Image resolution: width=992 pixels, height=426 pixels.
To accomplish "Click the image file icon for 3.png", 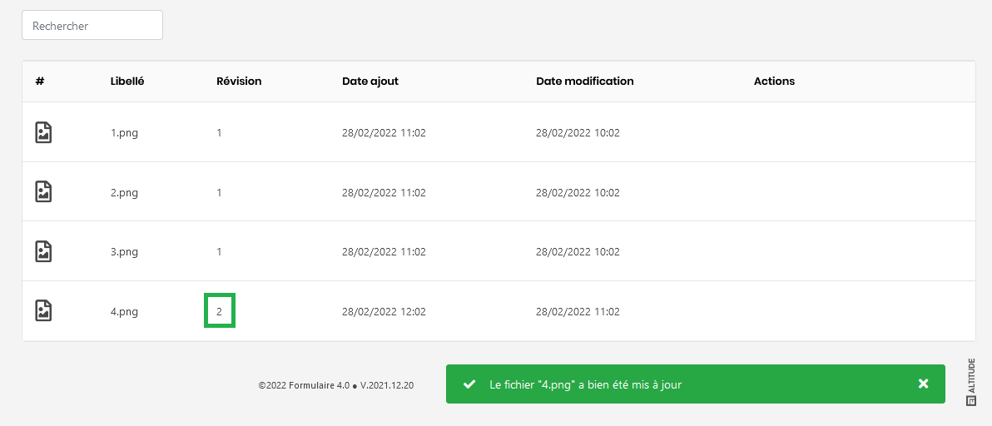I will coord(43,251).
